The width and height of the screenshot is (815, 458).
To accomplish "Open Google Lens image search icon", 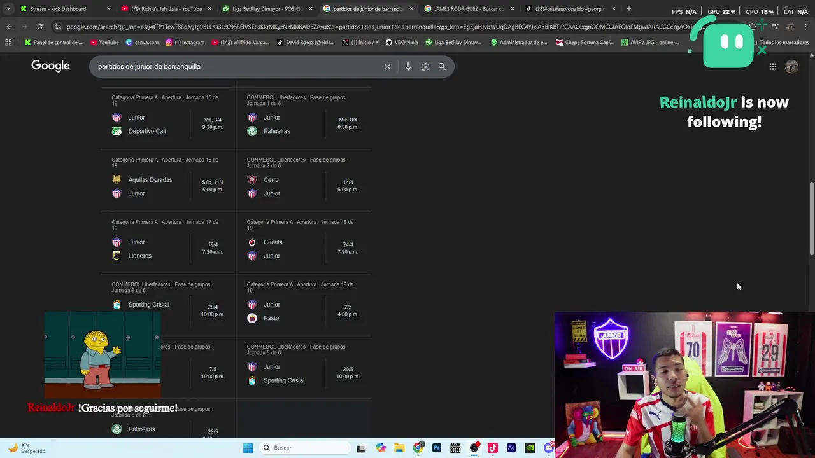I will (425, 66).
